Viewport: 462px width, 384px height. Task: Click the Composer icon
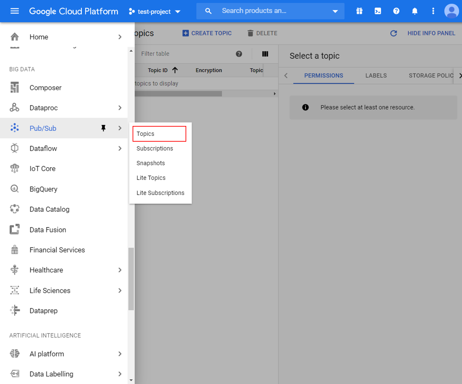click(x=15, y=87)
